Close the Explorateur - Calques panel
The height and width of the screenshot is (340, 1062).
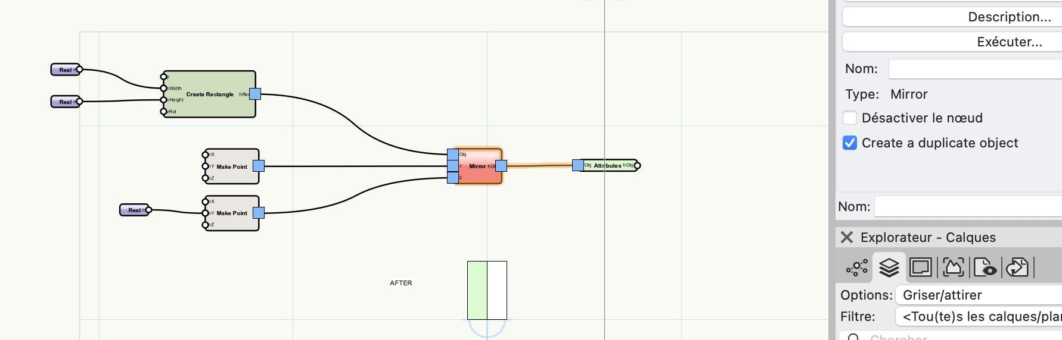coord(846,237)
